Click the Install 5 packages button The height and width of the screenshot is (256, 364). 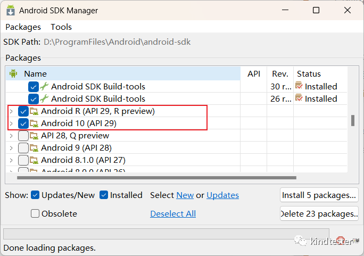[x=319, y=195]
